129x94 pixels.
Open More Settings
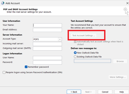[118, 77]
